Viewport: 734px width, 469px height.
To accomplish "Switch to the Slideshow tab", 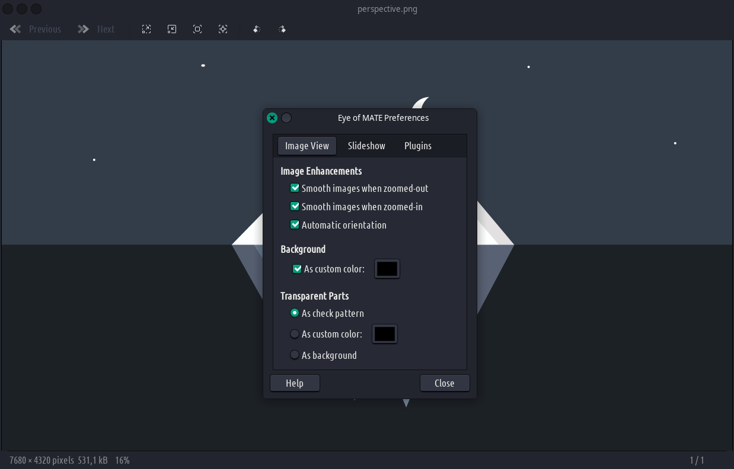I will [366, 146].
